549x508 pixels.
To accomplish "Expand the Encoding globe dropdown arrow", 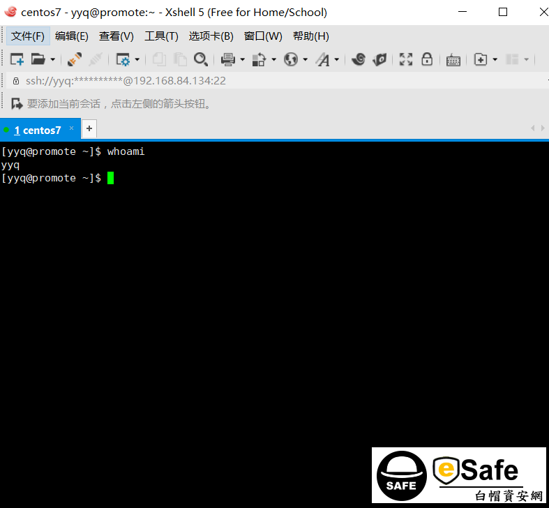I will (306, 59).
